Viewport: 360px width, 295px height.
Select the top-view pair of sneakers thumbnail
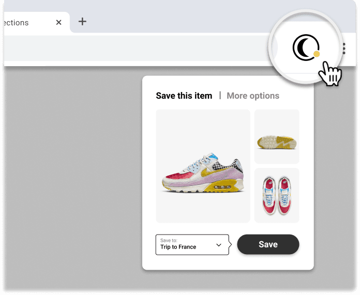(277, 195)
